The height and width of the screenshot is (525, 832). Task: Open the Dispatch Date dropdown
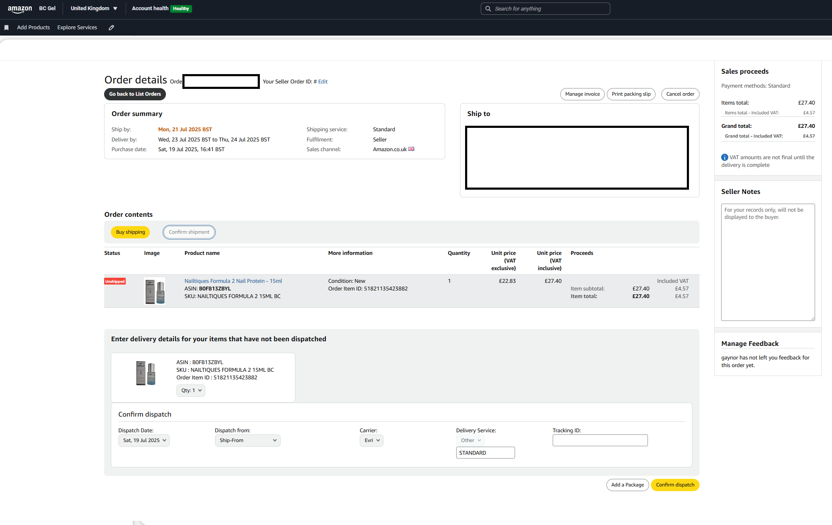pyautogui.click(x=144, y=440)
